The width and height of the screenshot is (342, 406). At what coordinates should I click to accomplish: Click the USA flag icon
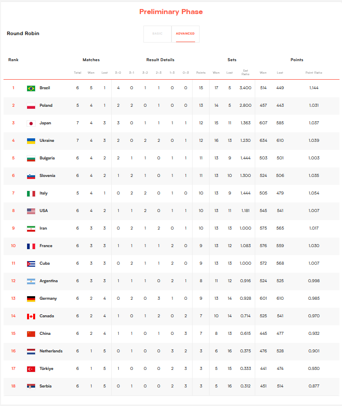pyautogui.click(x=31, y=211)
